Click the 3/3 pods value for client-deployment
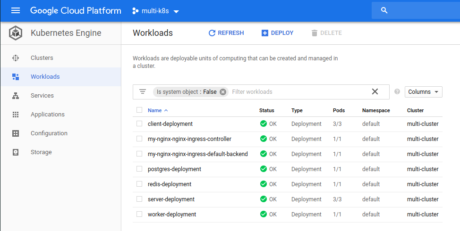Screen dimensions: 460x231 [x=337, y=124]
